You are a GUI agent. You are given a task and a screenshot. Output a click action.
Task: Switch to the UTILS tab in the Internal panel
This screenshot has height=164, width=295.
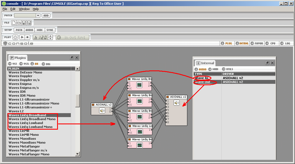[x=228, y=69]
